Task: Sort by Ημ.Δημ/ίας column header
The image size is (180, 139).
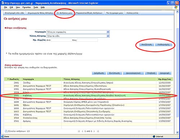Action: tap(165, 79)
